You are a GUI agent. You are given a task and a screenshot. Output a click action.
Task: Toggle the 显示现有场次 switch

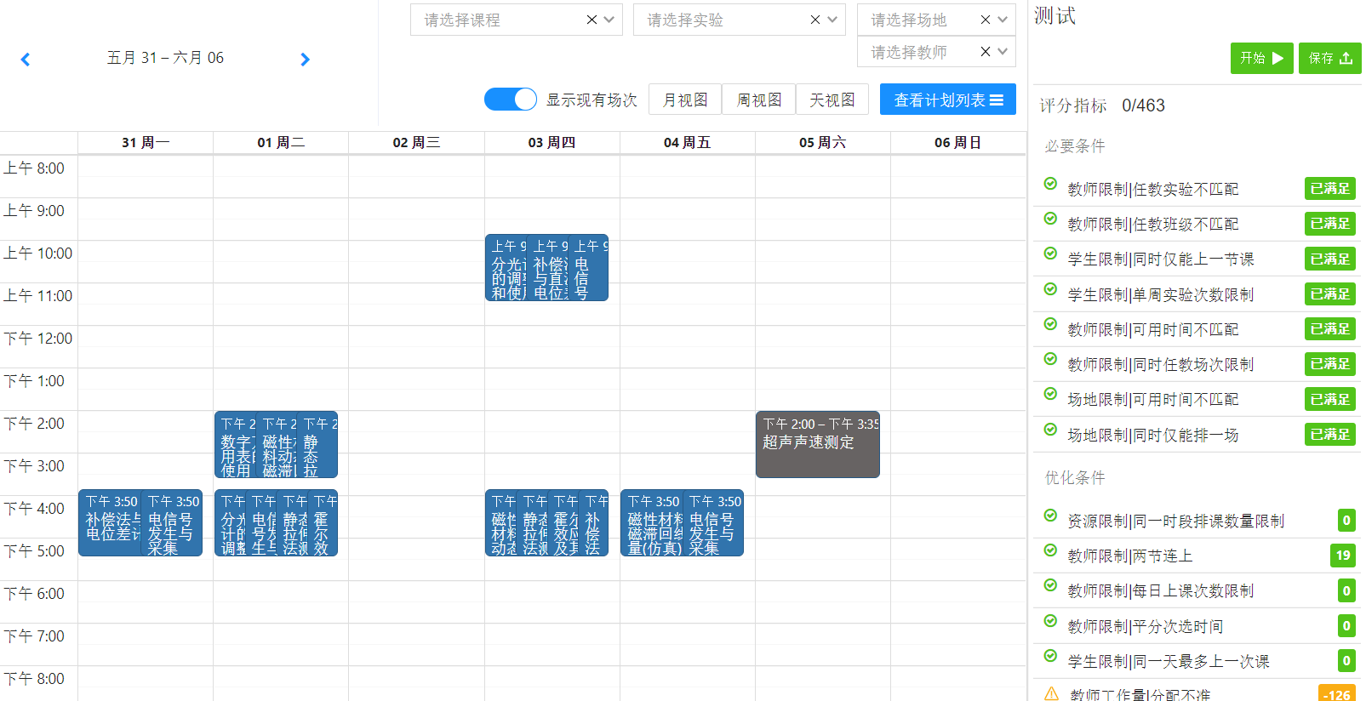pyautogui.click(x=510, y=100)
